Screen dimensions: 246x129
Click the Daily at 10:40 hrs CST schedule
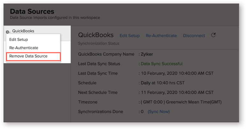pos(163,83)
